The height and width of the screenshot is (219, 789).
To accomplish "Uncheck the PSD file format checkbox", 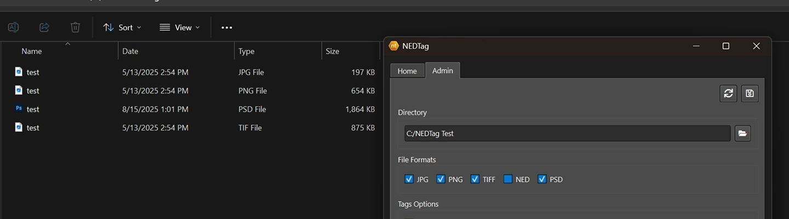I will point(542,179).
